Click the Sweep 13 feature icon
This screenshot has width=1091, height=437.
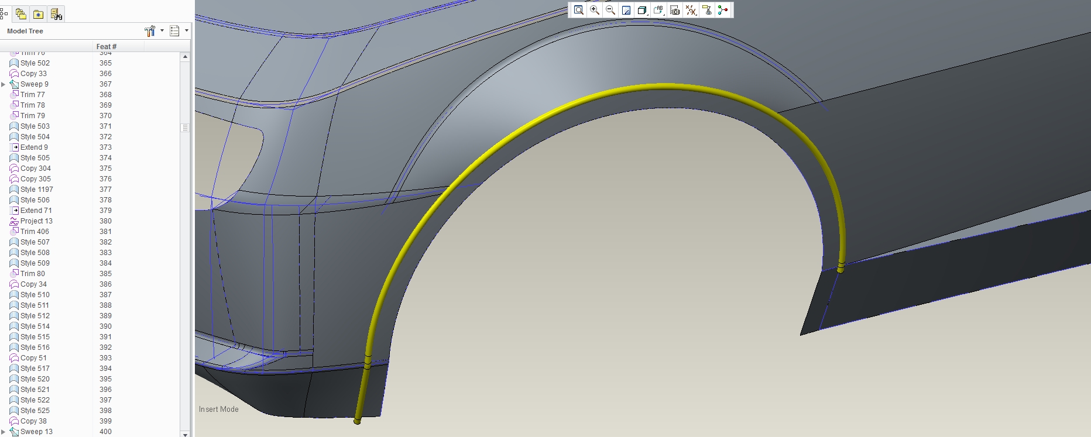[x=14, y=432]
